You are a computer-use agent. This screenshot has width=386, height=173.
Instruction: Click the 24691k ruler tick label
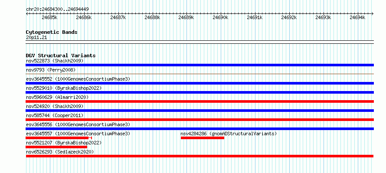point(255,17)
